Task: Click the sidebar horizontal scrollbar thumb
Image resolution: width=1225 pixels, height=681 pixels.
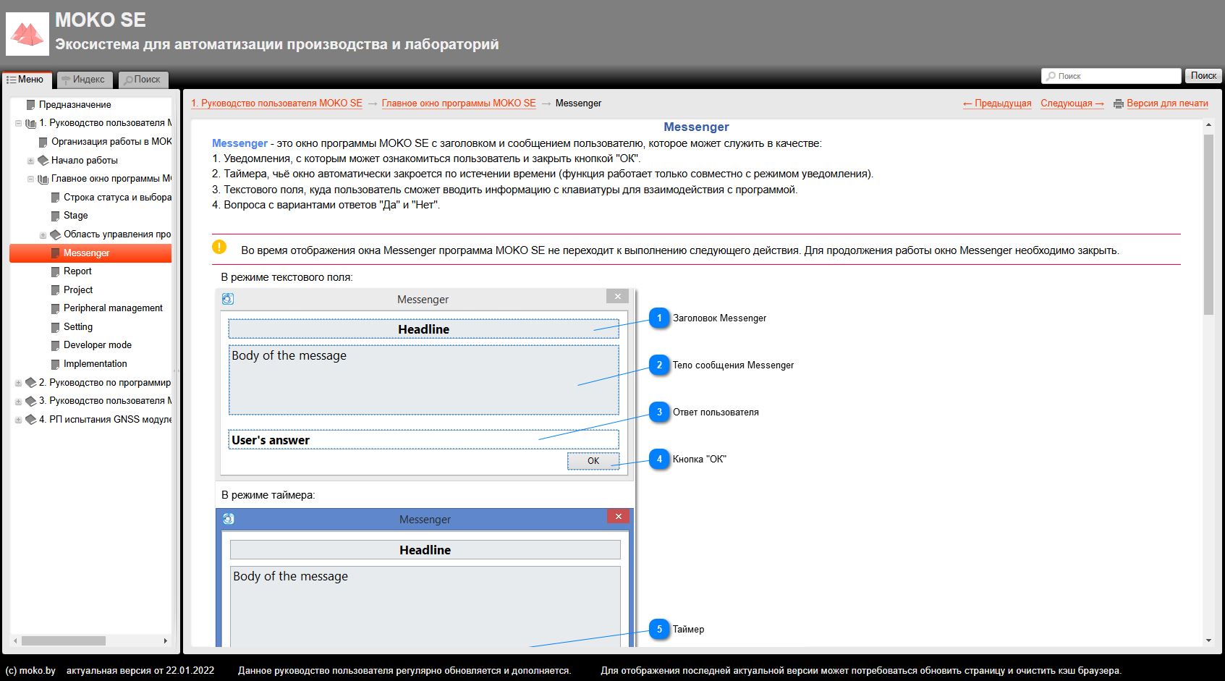Action: click(x=64, y=641)
